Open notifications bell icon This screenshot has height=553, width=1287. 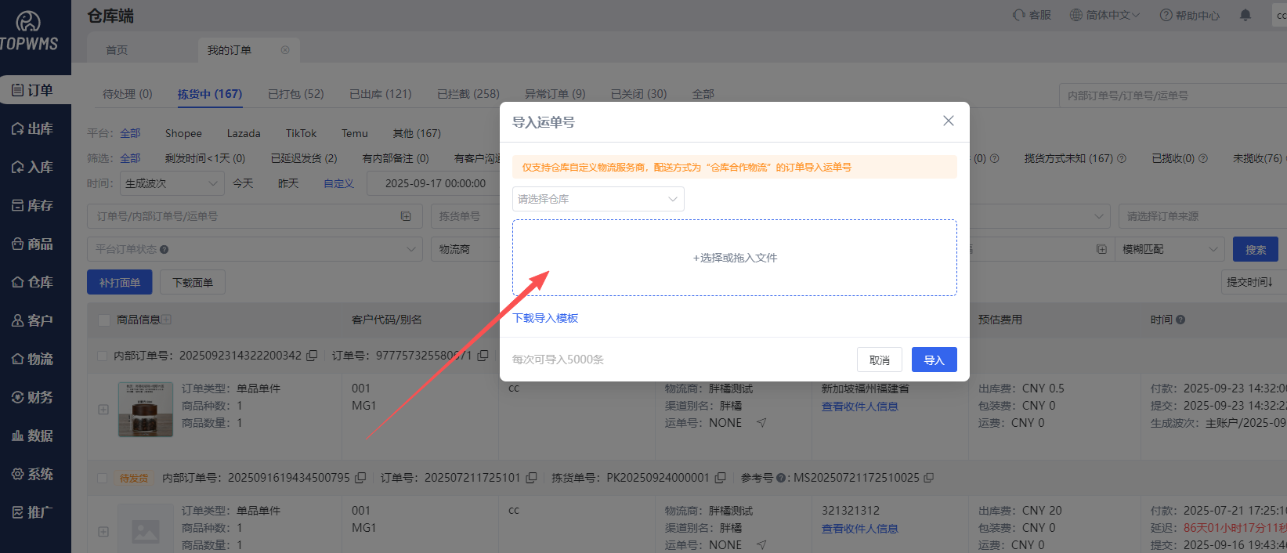(1245, 15)
